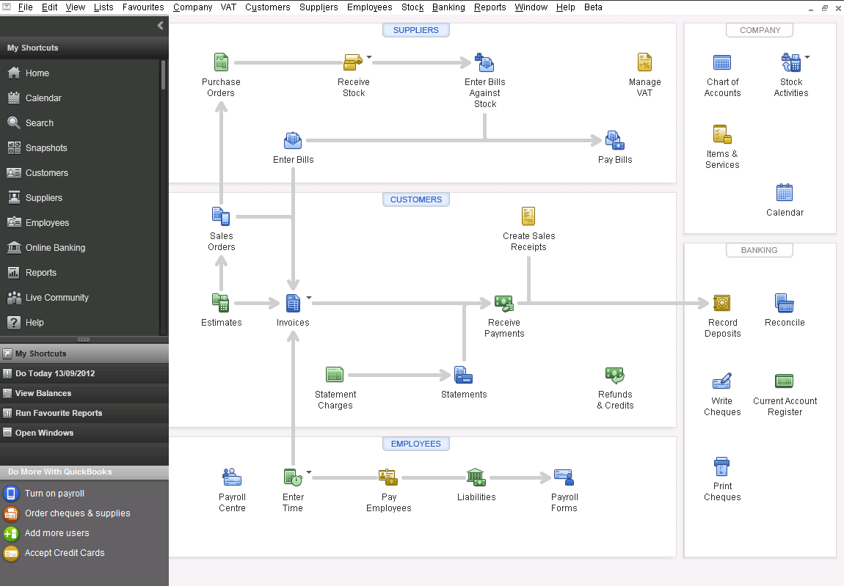Open the Banking menu

(448, 7)
